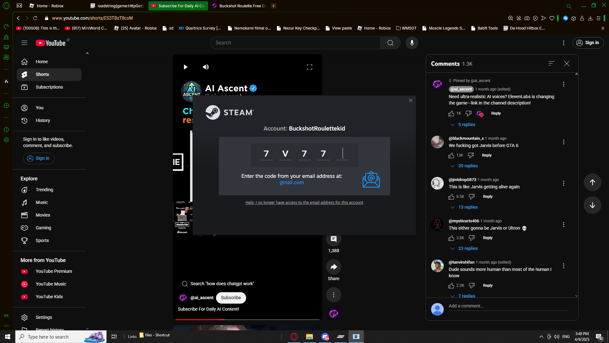The height and width of the screenshot is (343, 609).
Task: Enter fullscreen for the Shorts video
Action: coord(310,67)
